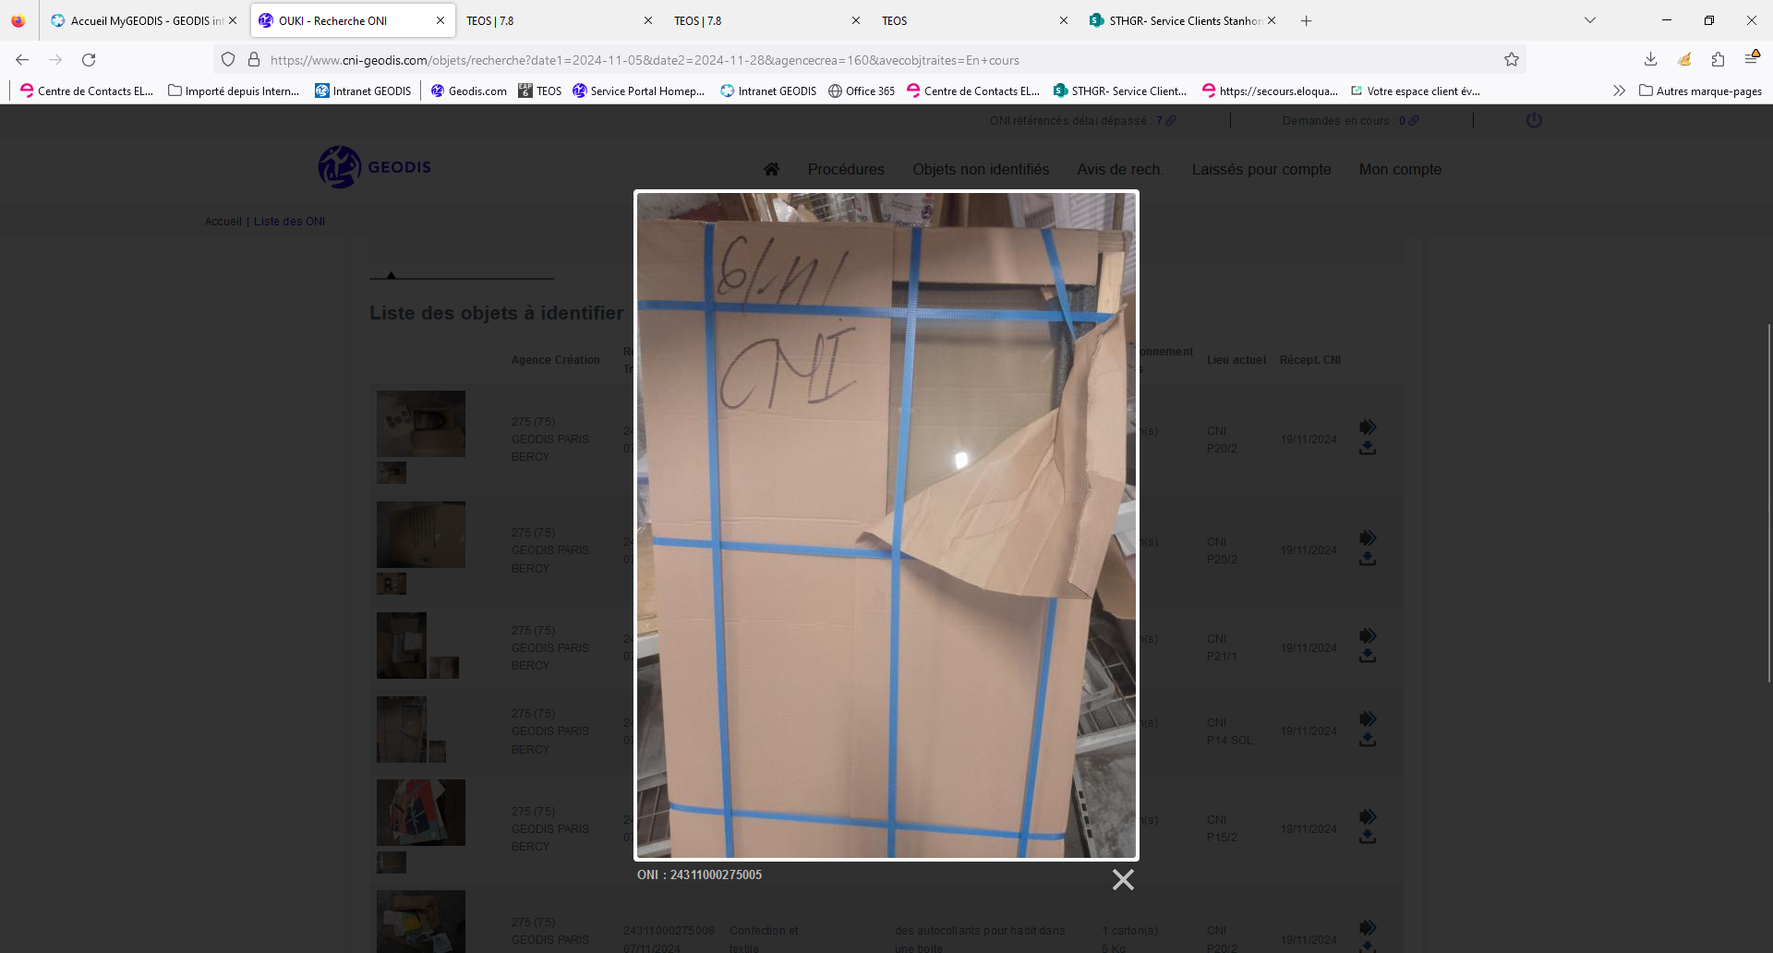The image size is (1773, 953).
Task: Bookmark this page with the star icon
Action: (x=1512, y=60)
